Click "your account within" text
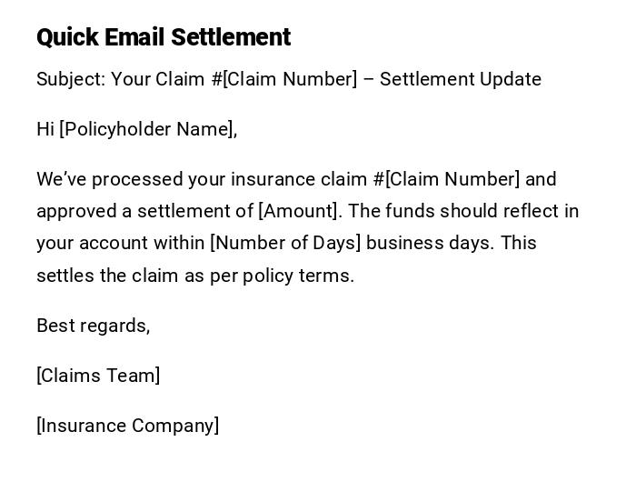 pos(121,243)
